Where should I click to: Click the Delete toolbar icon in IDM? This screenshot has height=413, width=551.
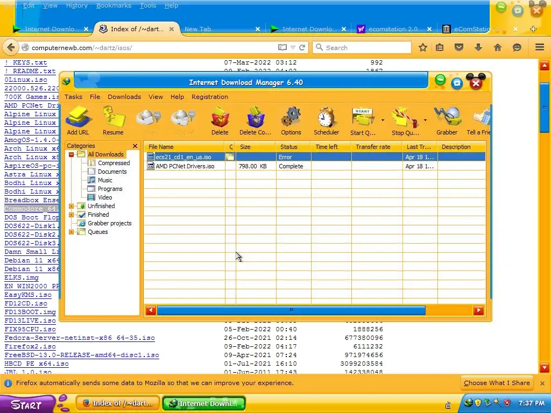(x=220, y=121)
